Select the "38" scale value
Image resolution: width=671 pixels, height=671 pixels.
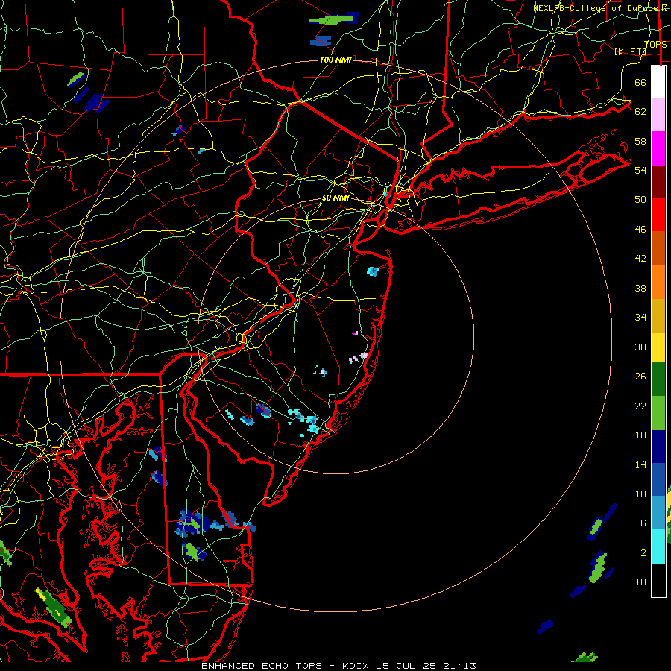point(640,288)
